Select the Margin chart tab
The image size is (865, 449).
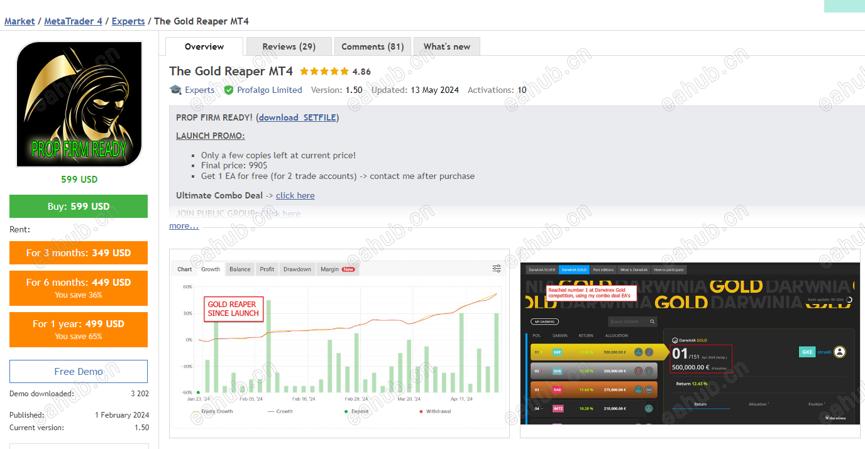click(338, 269)
